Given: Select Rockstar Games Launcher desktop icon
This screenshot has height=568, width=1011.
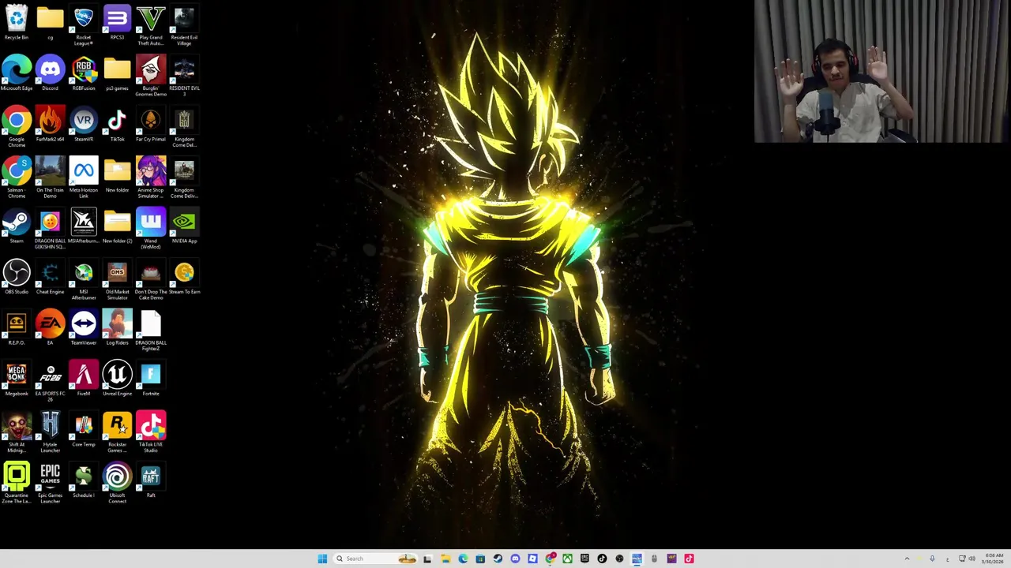Looking at the screenshot, I should tap(117, 433).
